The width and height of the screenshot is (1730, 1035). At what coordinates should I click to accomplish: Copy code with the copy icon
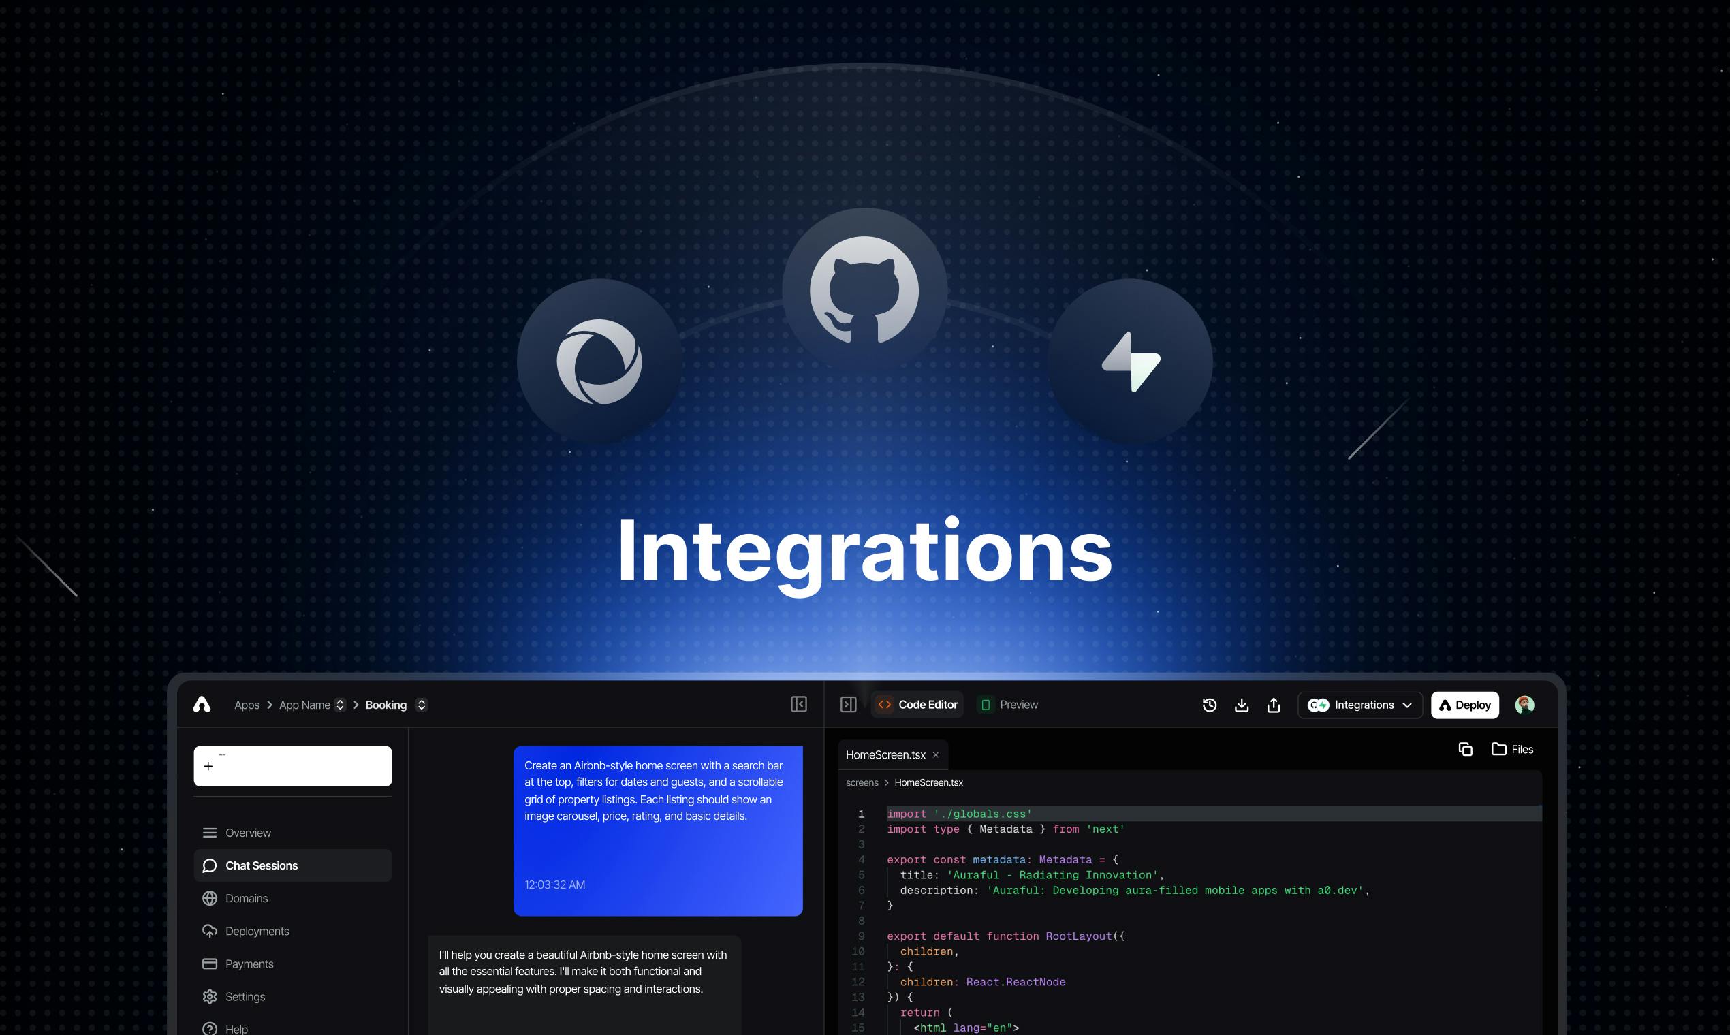(x=1466, y=749)
